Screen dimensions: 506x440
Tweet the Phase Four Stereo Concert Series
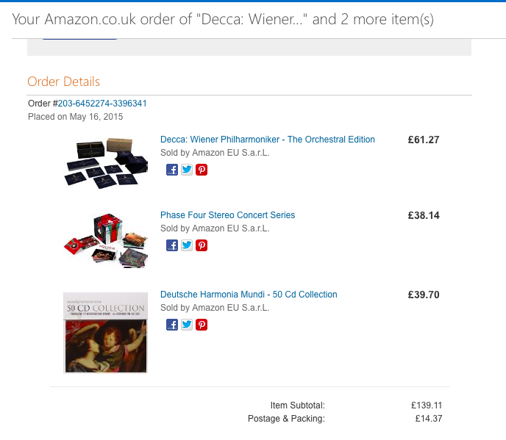pos(187,245)
